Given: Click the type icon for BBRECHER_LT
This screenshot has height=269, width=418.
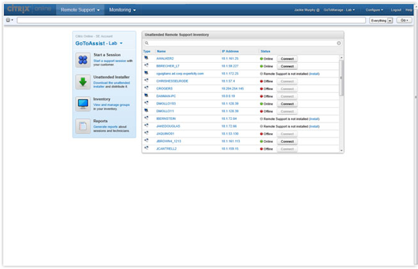Looking at the screenshot, I should pos(146,66).
